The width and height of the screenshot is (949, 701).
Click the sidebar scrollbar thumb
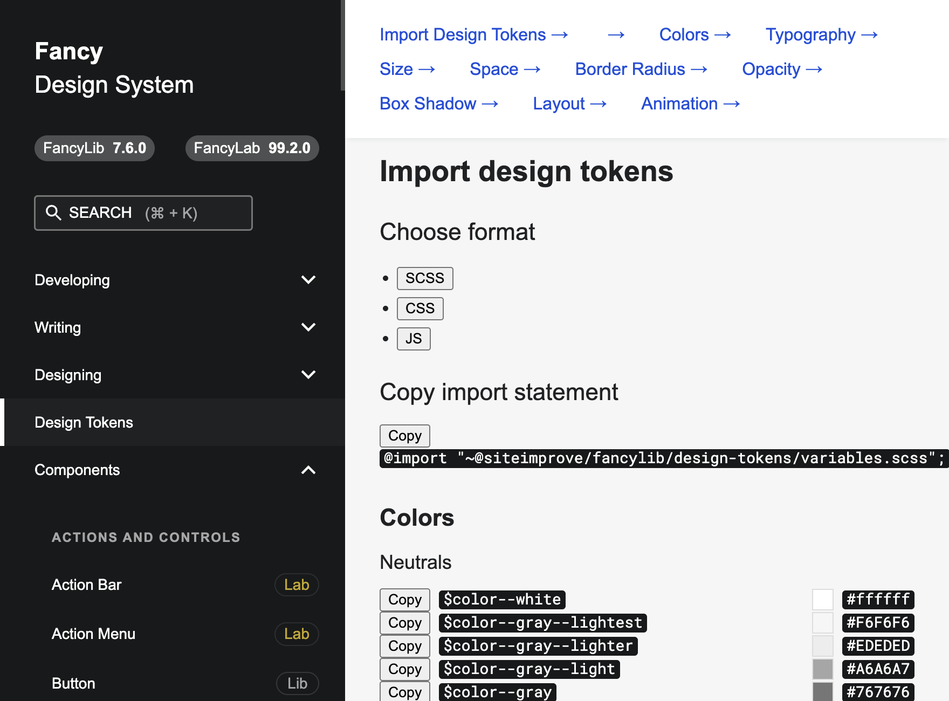coord(342,45)
